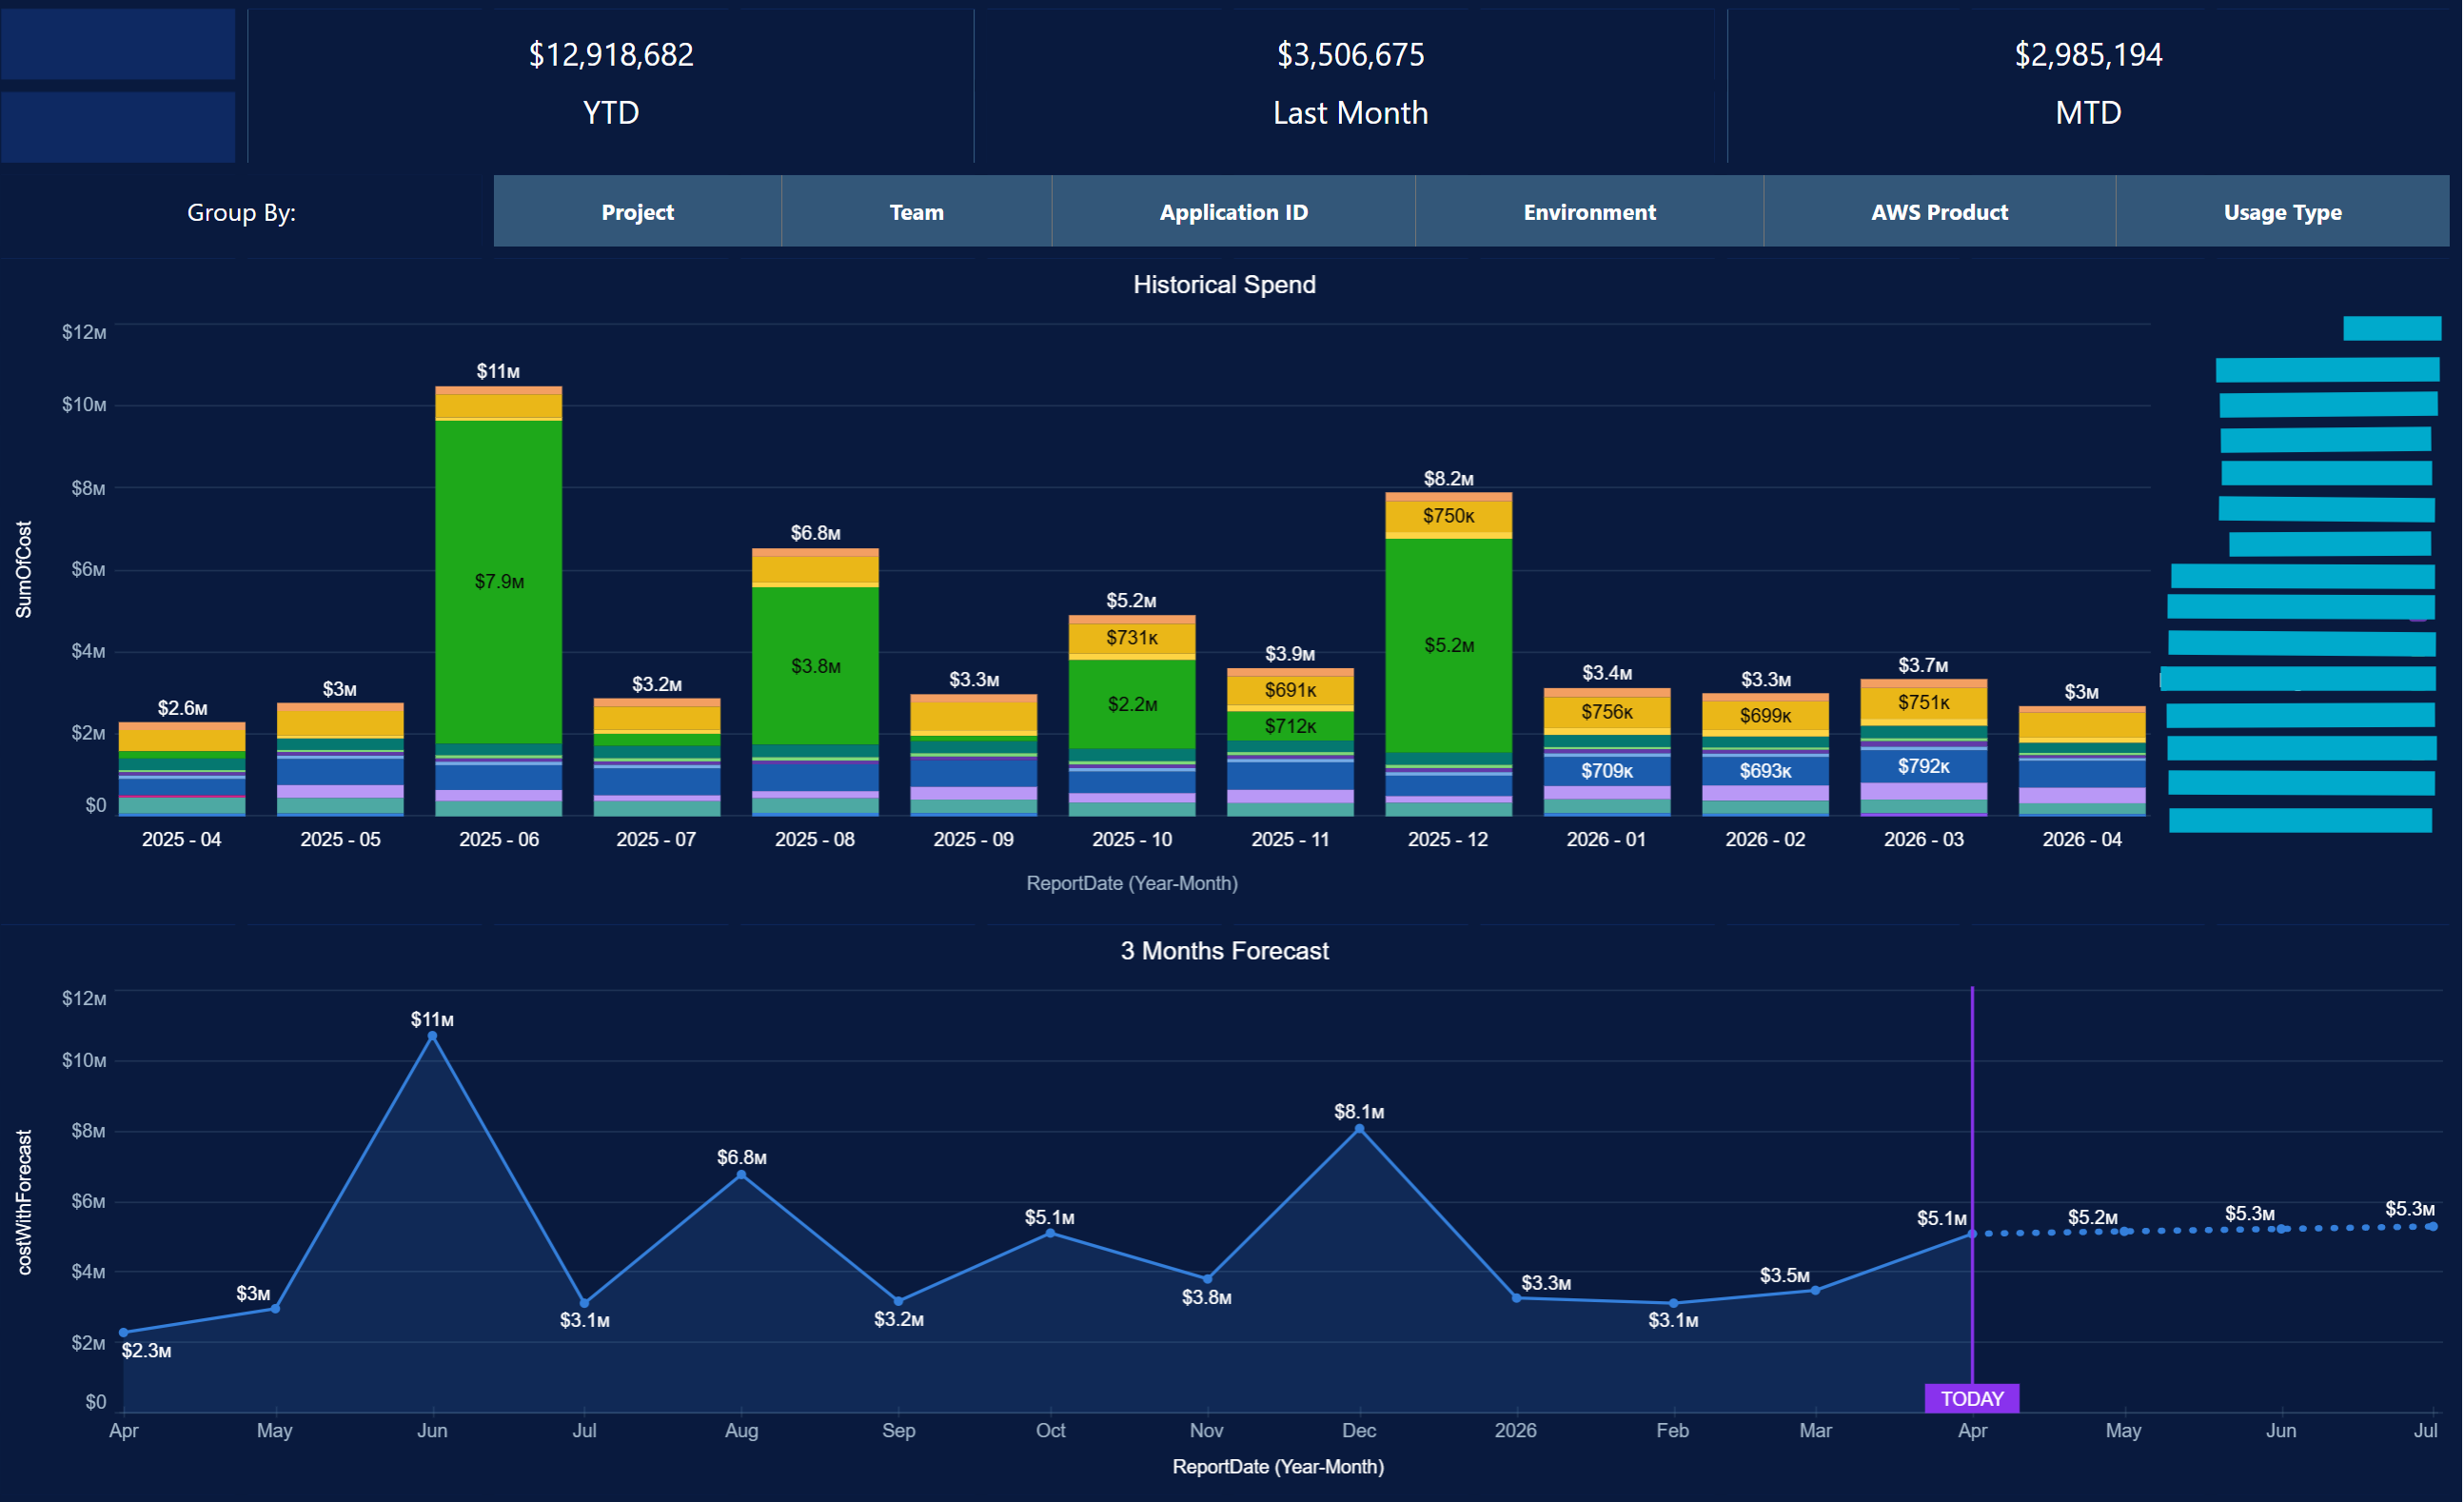
Task: Select Dec $8.1M point on forecast chart
Action: 1359,1129
